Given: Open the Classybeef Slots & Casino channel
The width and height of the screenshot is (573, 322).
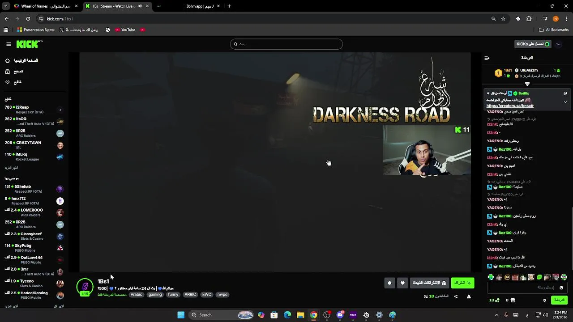Looking at the screenshot, I should 34,236.
